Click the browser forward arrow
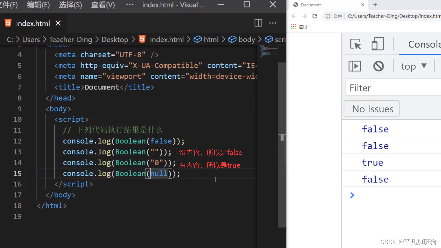The image size is (441, 248). [304, 16]
